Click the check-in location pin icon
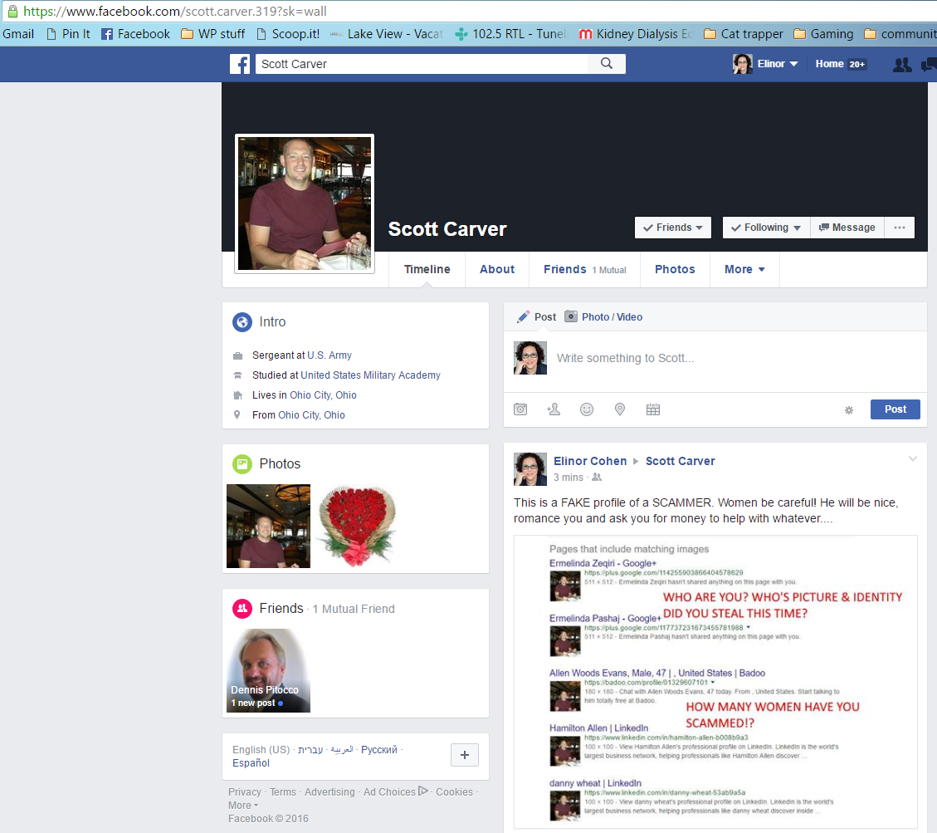937x833 pixels. 620,409
